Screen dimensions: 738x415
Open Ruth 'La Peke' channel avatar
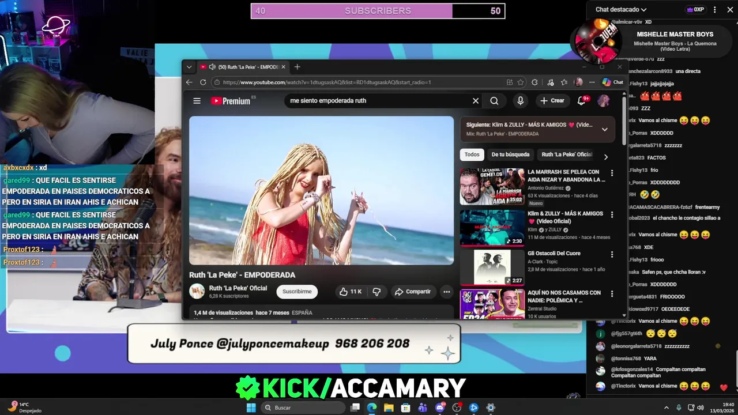[x=197, y=292]
